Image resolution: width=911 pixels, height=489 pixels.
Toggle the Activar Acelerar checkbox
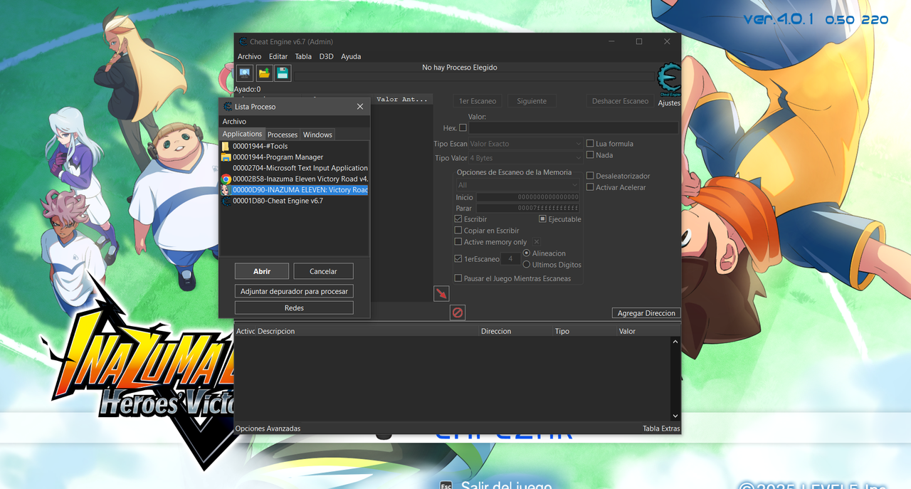590,187
